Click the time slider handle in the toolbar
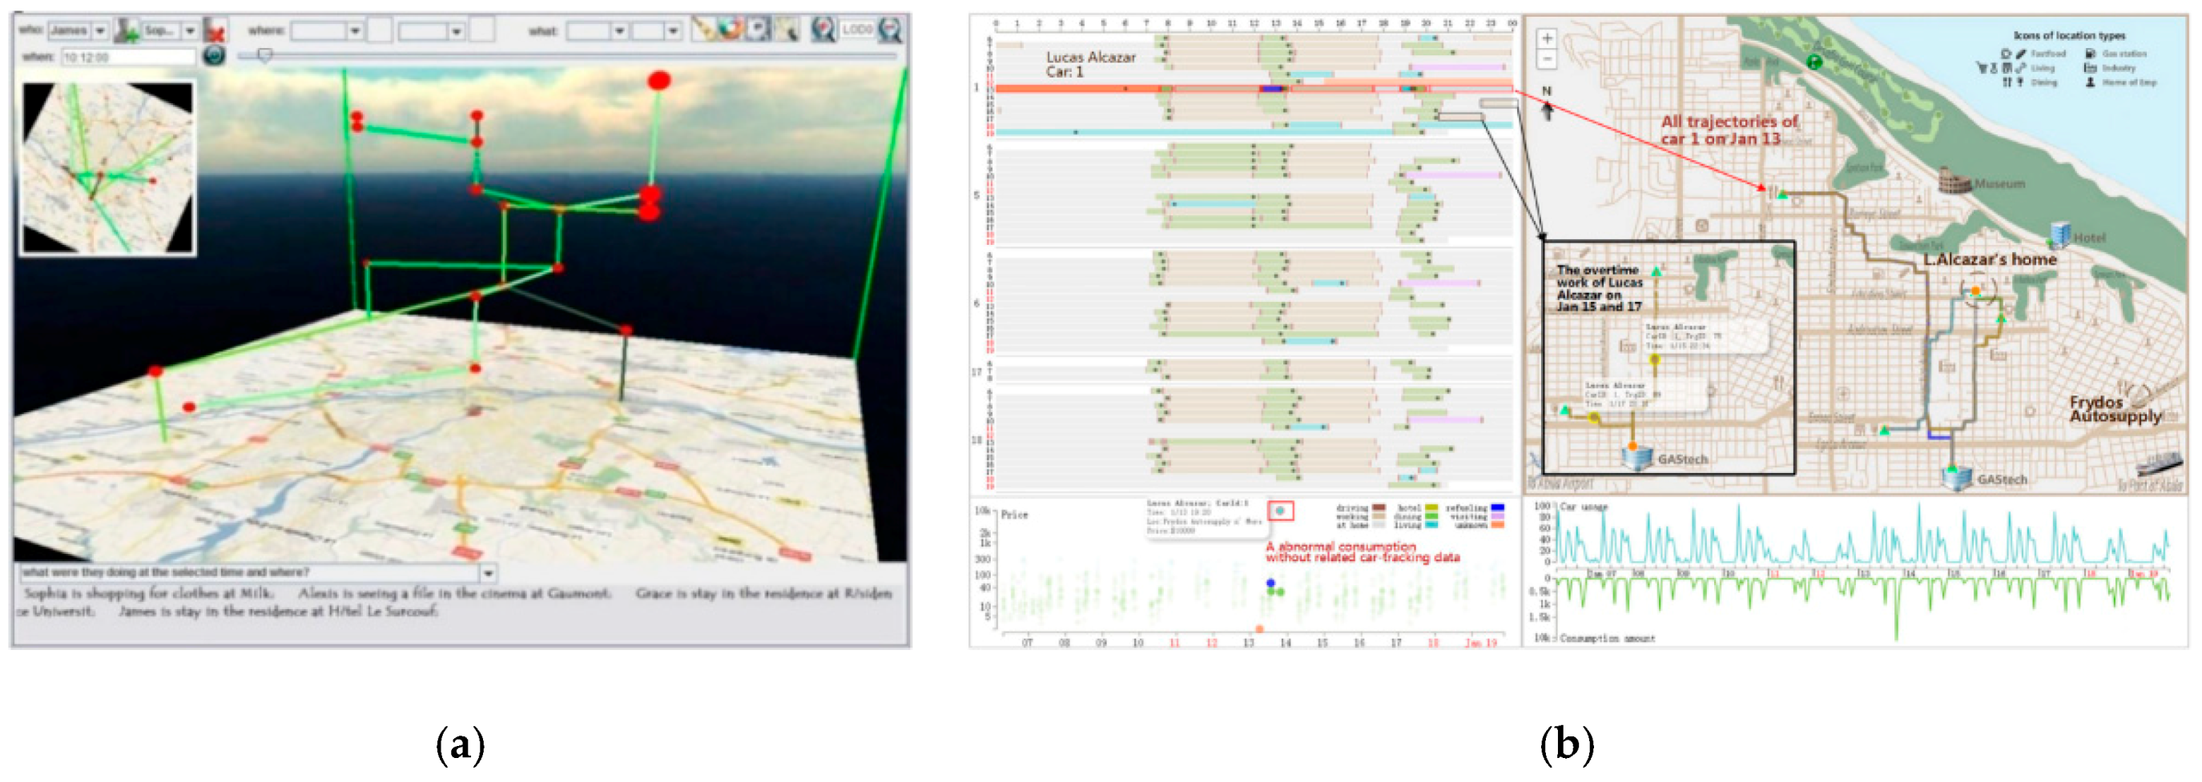 pos(265,55)
